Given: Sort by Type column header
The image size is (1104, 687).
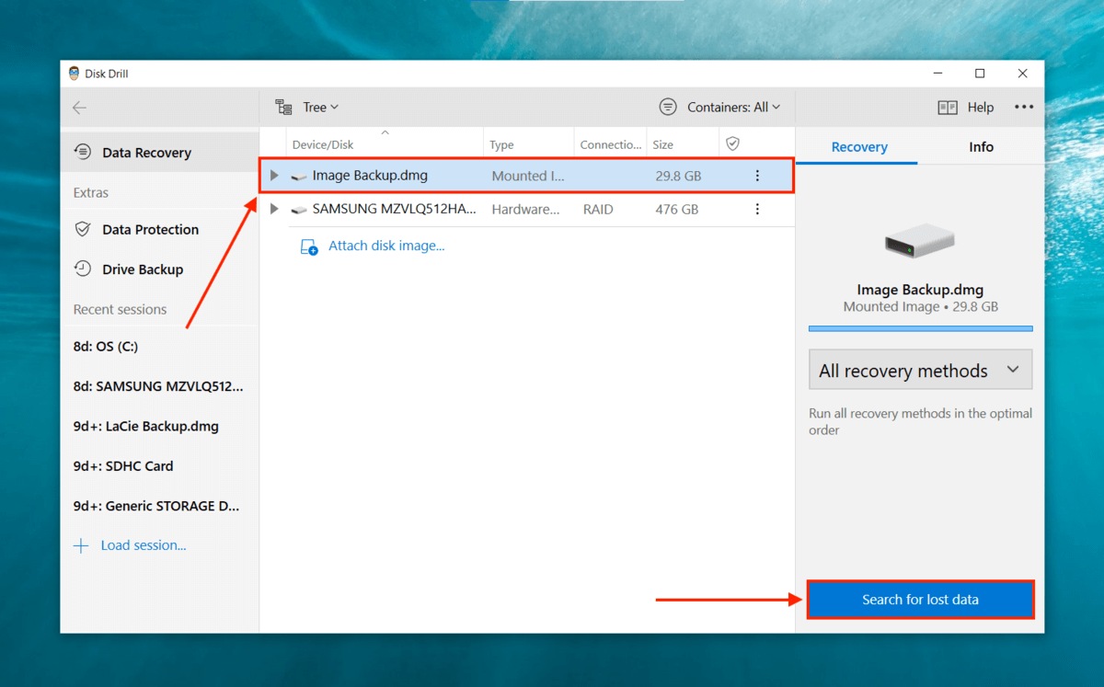Looking at the screenshot, I should [501, 144].
